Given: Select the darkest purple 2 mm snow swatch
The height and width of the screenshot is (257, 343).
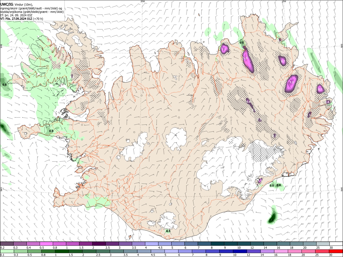Looking at the screenshot, I should coord(99,244).
